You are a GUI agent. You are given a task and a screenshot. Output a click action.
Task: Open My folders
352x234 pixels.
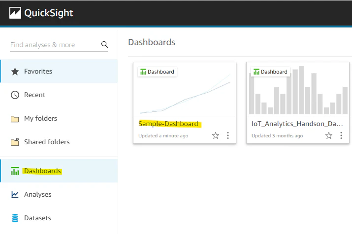(59, 118)
